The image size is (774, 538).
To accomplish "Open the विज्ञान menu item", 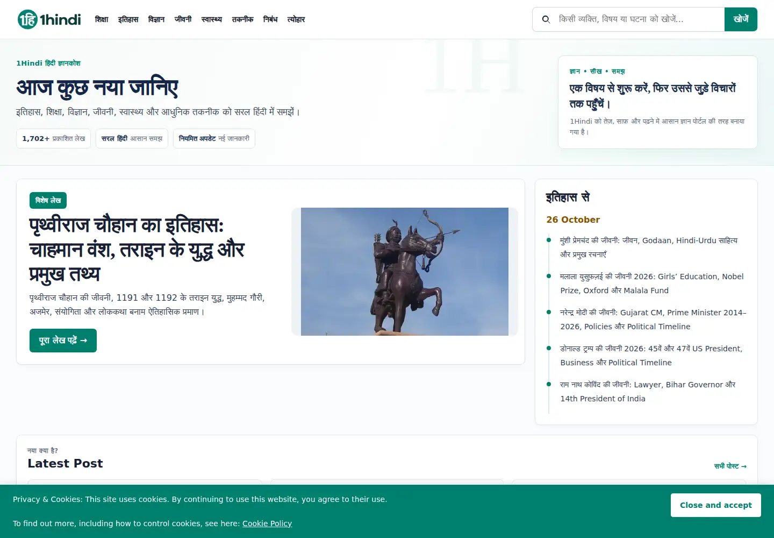I will tap(156, 19).
